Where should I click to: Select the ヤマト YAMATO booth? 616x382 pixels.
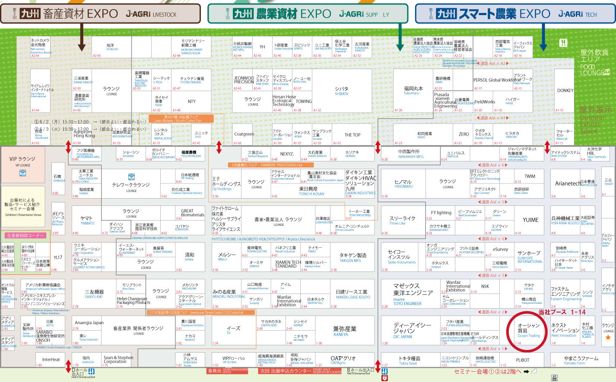point(87,220)
